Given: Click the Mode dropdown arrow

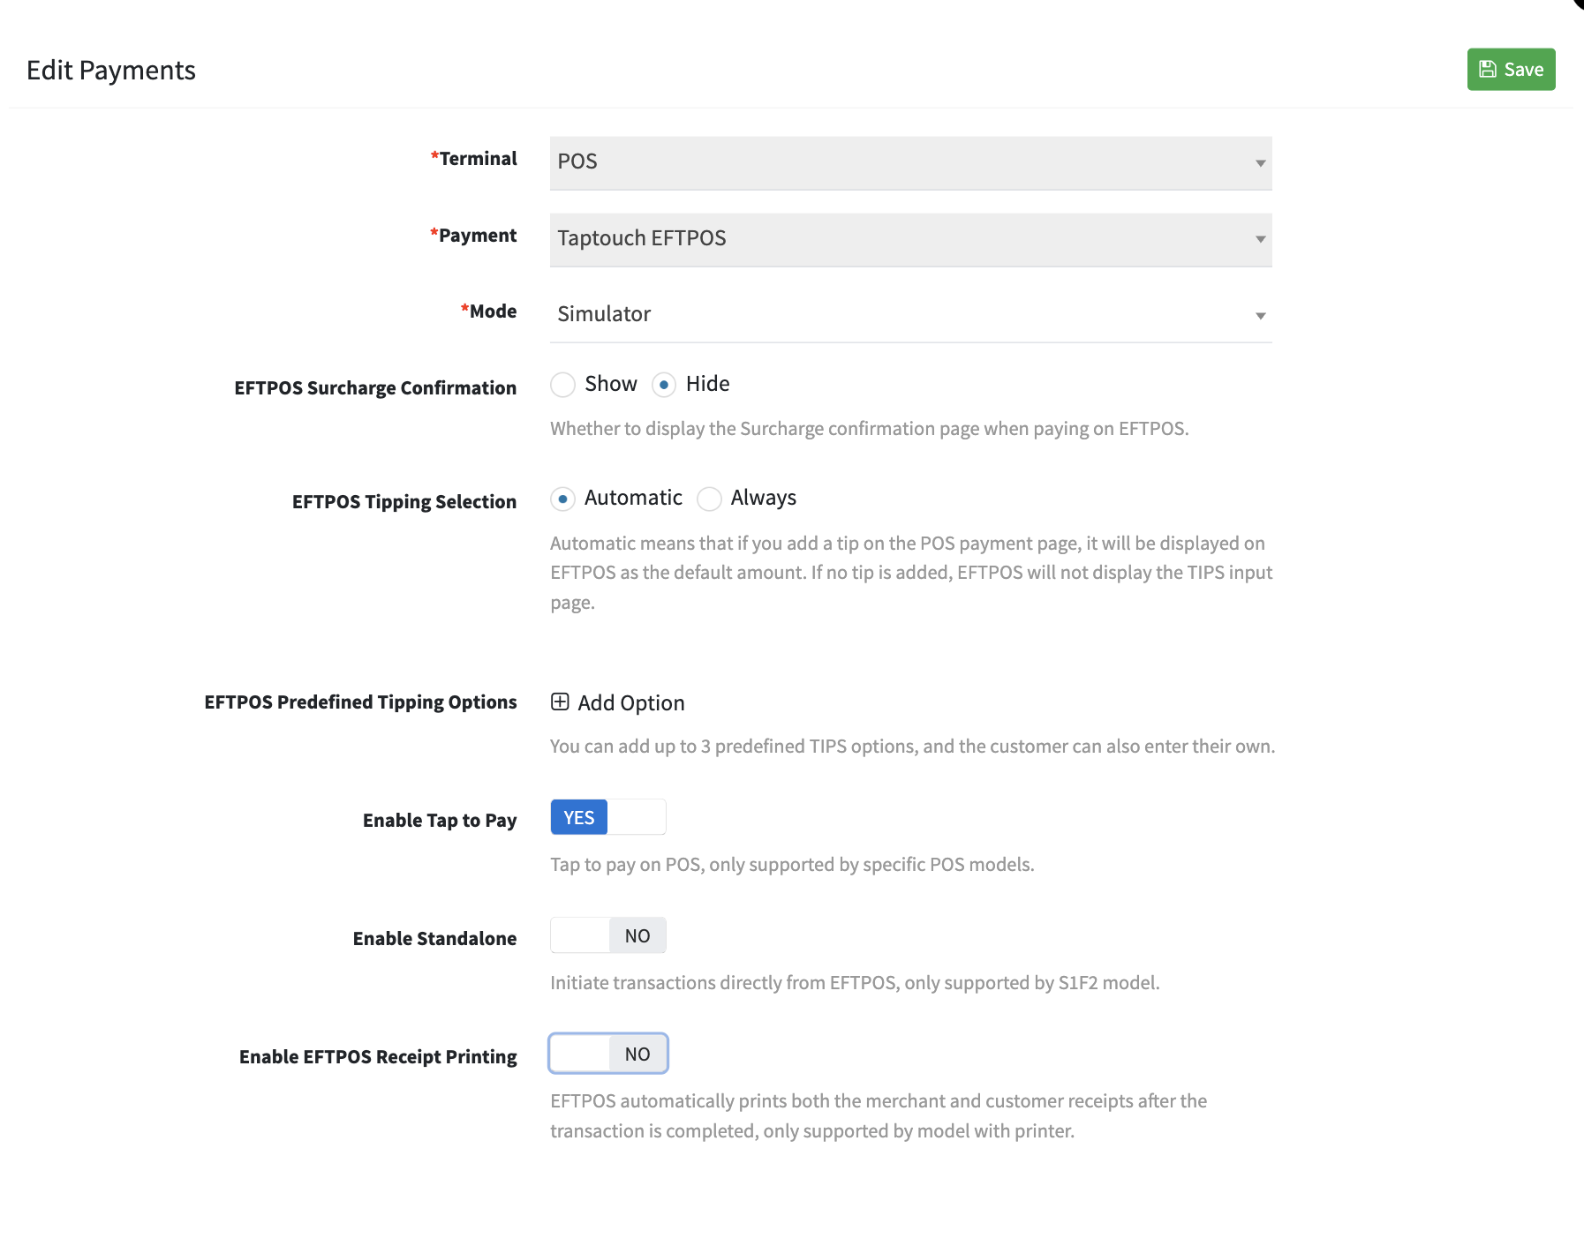Looking at the screenshot, I should click(1260, 316).
